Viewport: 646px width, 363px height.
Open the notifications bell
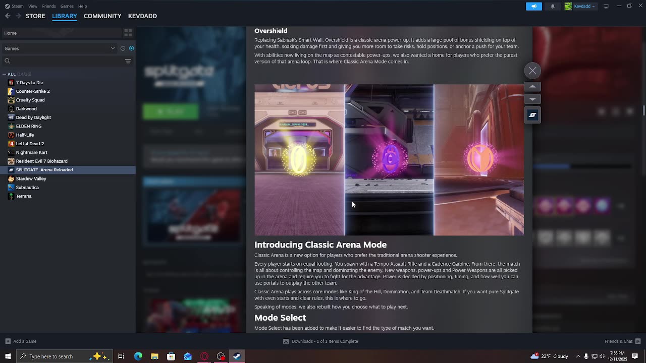[553, 6]
